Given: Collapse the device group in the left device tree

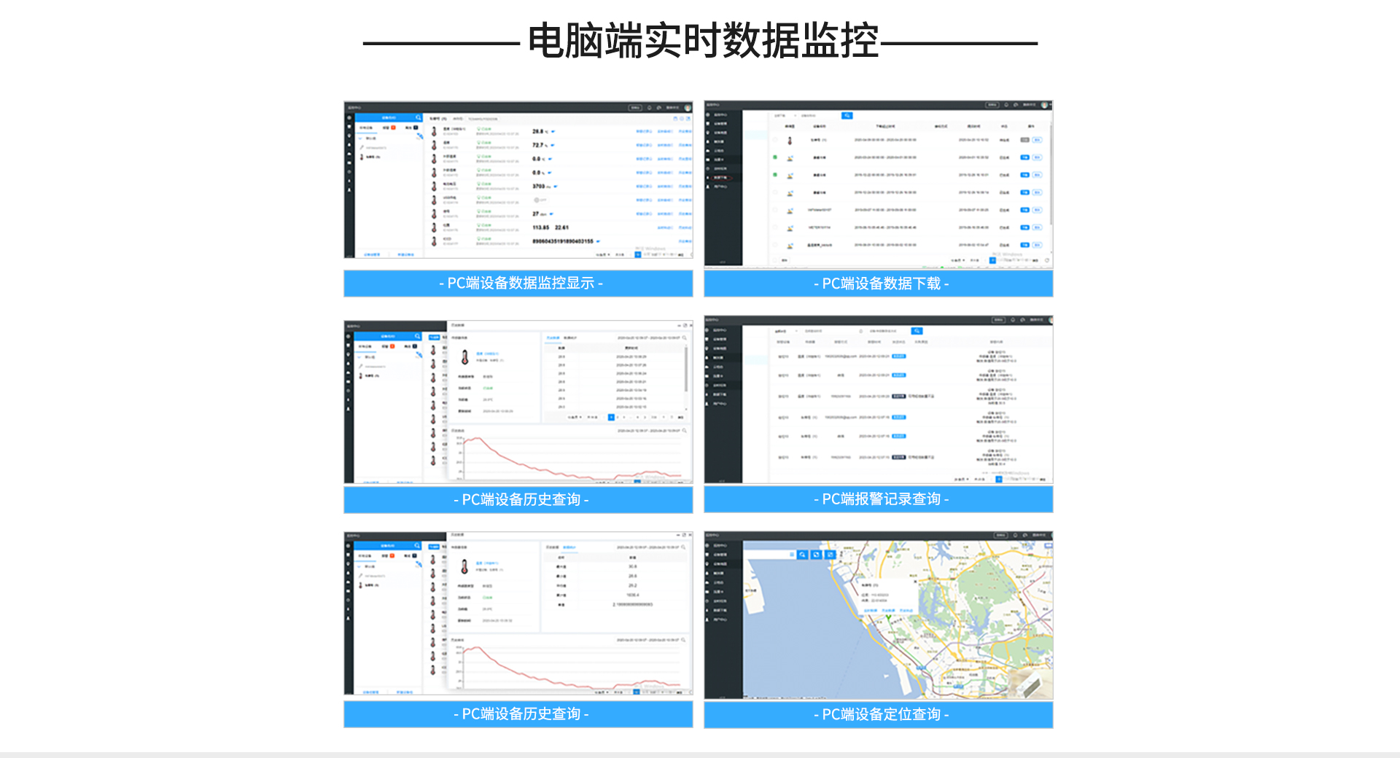Looking at the screenshot, I should tap(360, 138).
